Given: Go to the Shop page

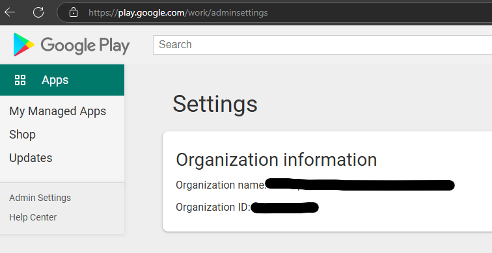Looking at the screenshot, I should coord(22,135).
